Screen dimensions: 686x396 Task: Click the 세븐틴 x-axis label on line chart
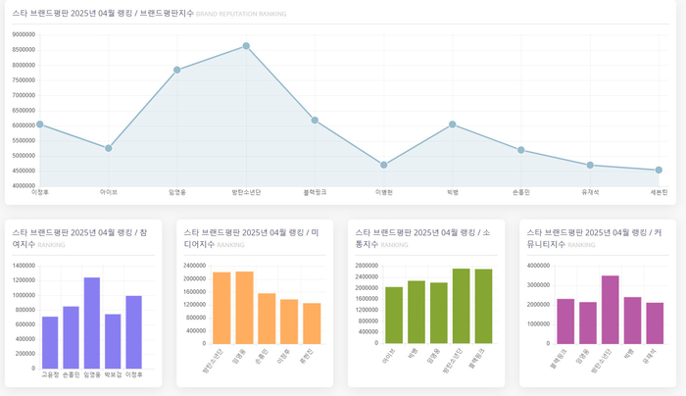(659, 192)
